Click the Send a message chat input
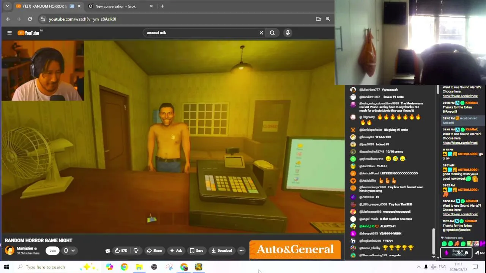The height and width of the screenshot is (273, 486). [x=457, y=253]
